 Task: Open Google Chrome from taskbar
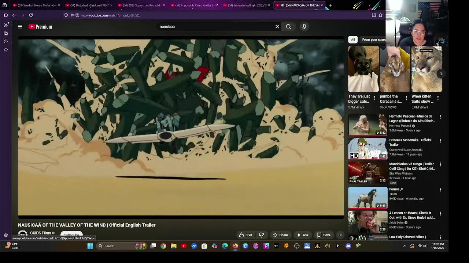click(163, 246)
